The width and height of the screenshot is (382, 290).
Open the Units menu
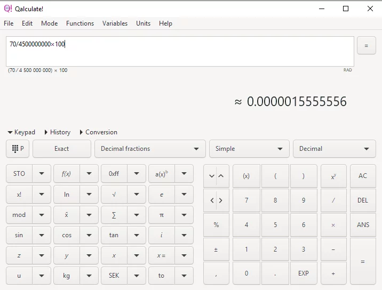(x=143, y=23)
